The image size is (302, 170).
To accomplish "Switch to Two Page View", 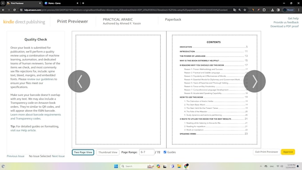I will (x=83, y=152).
